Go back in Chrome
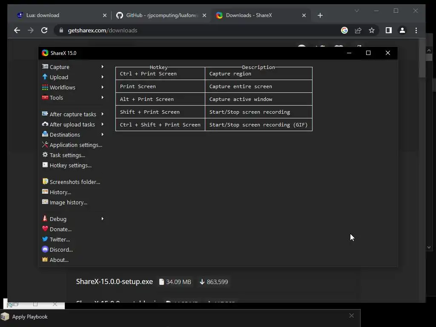The image size is (436, 327). (x=17, y=30)
